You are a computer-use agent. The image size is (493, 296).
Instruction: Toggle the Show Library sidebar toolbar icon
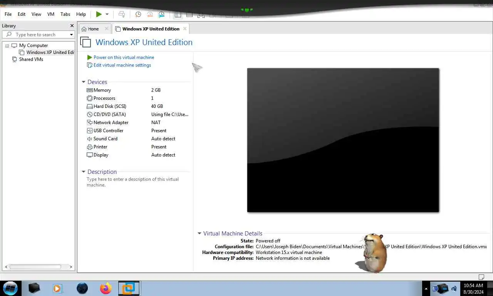(178, 14)
